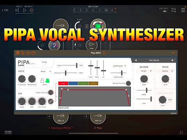Select the red GAIN envelope tab

coord(63,83)
